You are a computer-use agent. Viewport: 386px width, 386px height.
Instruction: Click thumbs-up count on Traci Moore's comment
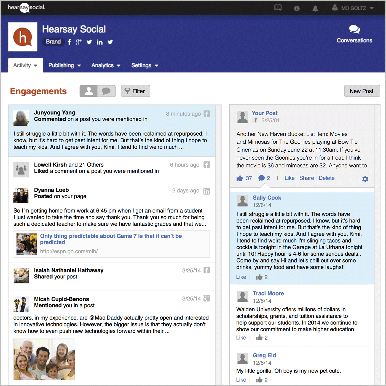(x=262, y=337)
